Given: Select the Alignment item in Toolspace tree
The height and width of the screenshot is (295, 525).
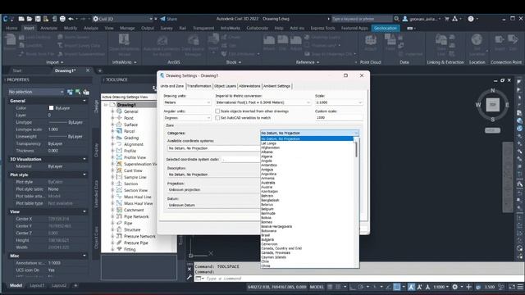Looking at the screenshot, I should coord(134,144).
